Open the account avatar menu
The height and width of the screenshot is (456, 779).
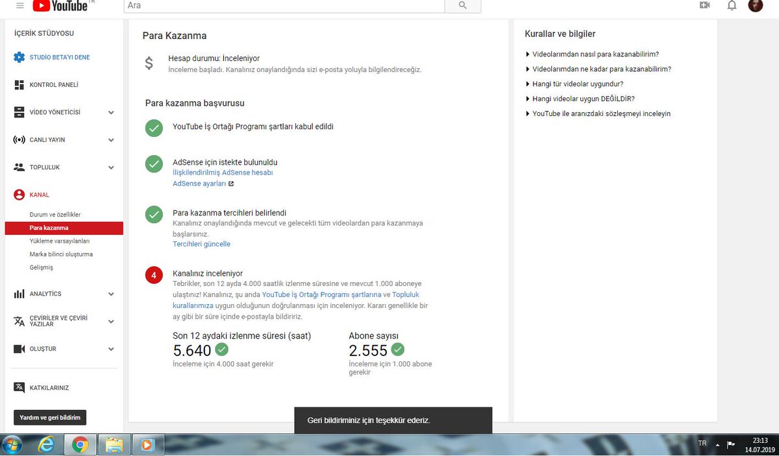pyautogui.click(x=755, y=5)
